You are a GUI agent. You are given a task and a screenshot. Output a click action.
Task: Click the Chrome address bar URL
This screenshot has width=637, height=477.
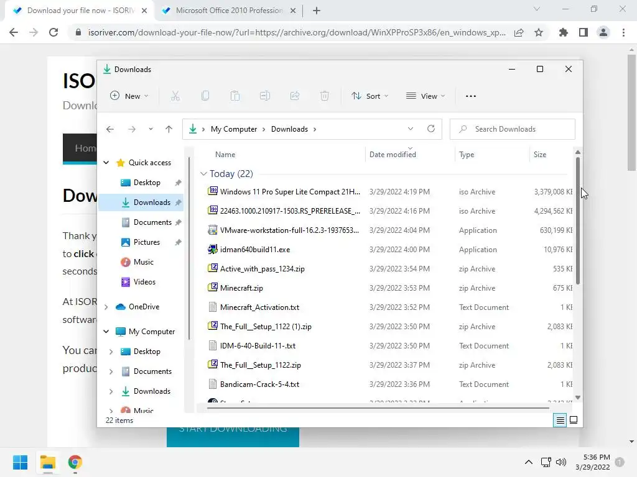click(297, 32)
